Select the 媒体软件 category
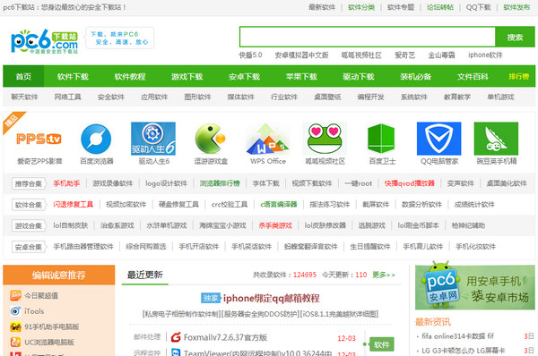The image size is (538, 356). (x=241, y=97)
